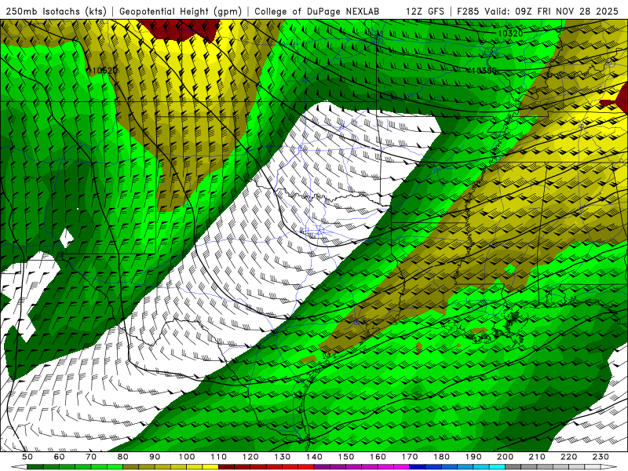Image resolution: width=628 pixels, height=471 pixels.
Task: Click the bright red swatch just before 140
Action: [x=306, y=467]
